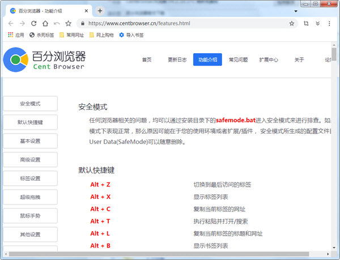Go forward with the forward arrow

(x=22, y=23)
